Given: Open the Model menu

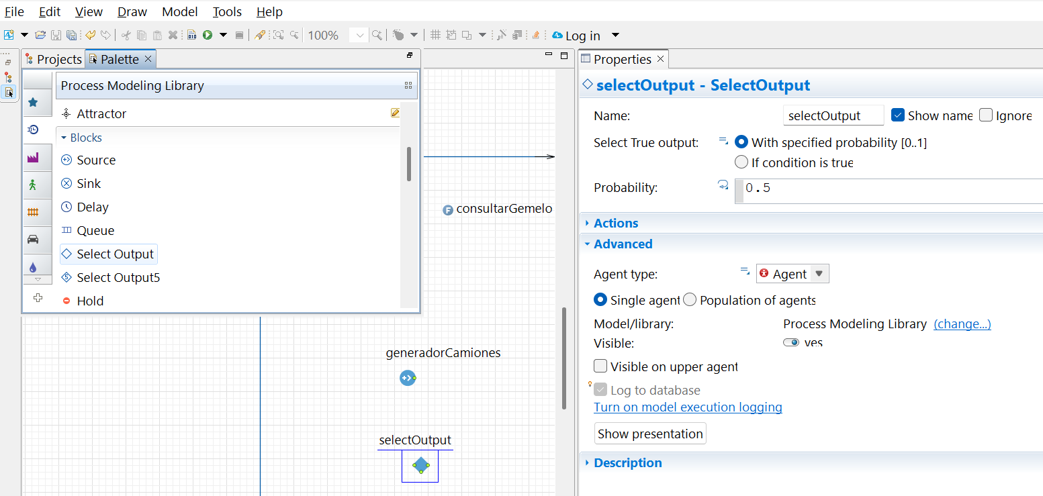Looking at the screenshot, I should (x=180, y=11).
